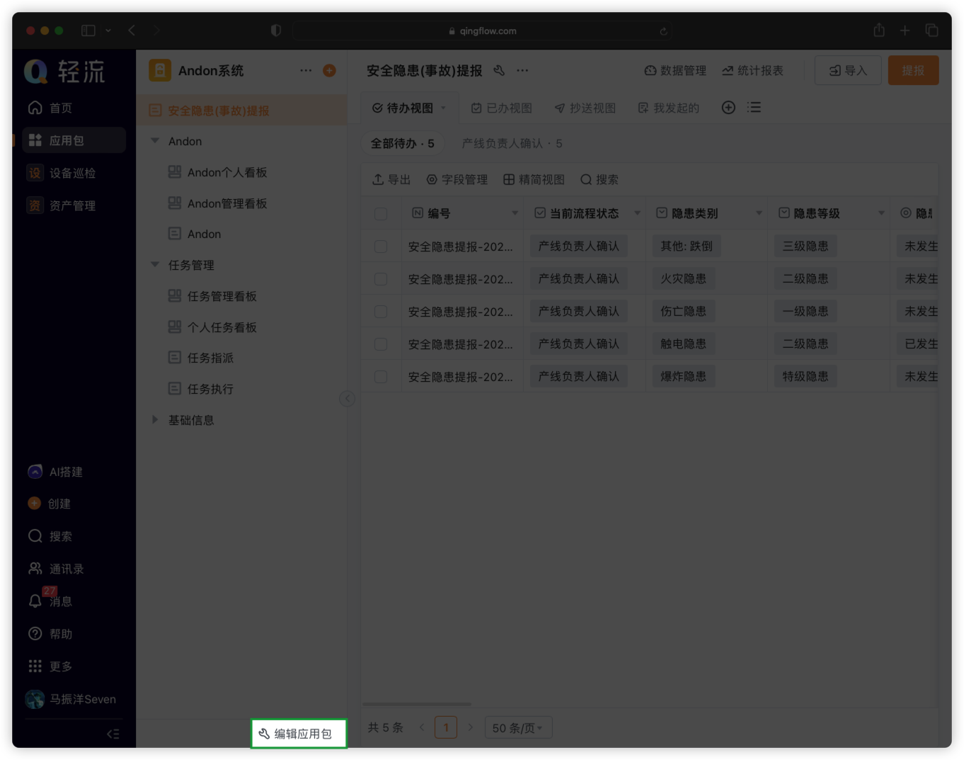Image resolution: width=964 pixels, height=760 pixels.
Task: Open 马振洋Seven user profile
Action: point(71,699)
